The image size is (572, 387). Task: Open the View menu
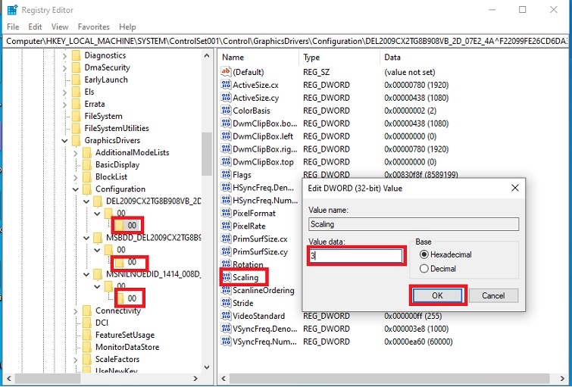click(59, 27)
